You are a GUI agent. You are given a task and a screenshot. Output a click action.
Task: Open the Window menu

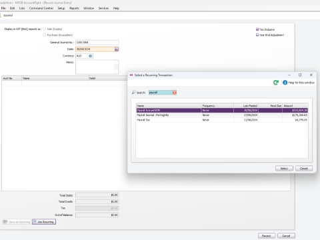[x=89, y=8]
